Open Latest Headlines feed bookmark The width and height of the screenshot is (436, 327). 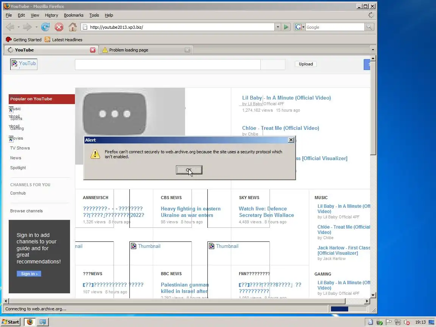[64, 40]
